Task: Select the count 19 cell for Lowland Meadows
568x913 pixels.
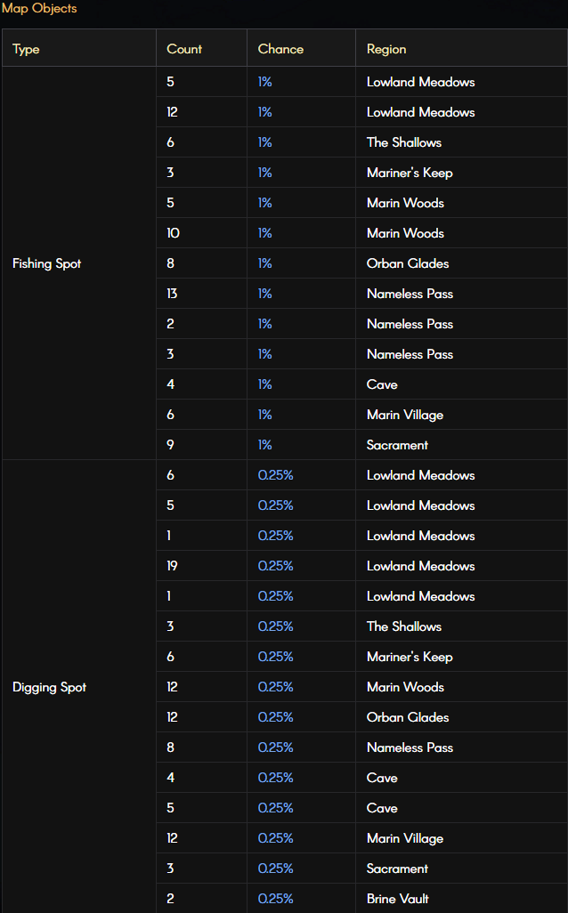Action: coord(201,566)
